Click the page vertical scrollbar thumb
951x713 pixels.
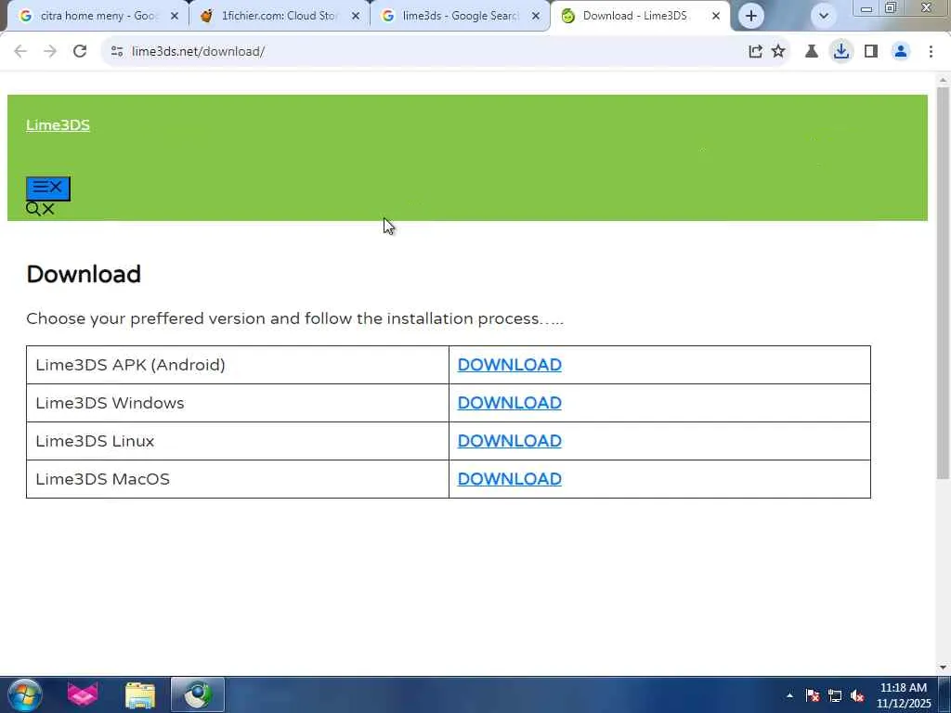[943, 282]
